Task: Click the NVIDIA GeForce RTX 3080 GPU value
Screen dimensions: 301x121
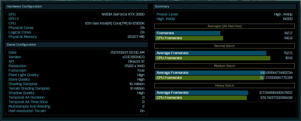Action: click(x=123, y=14)
